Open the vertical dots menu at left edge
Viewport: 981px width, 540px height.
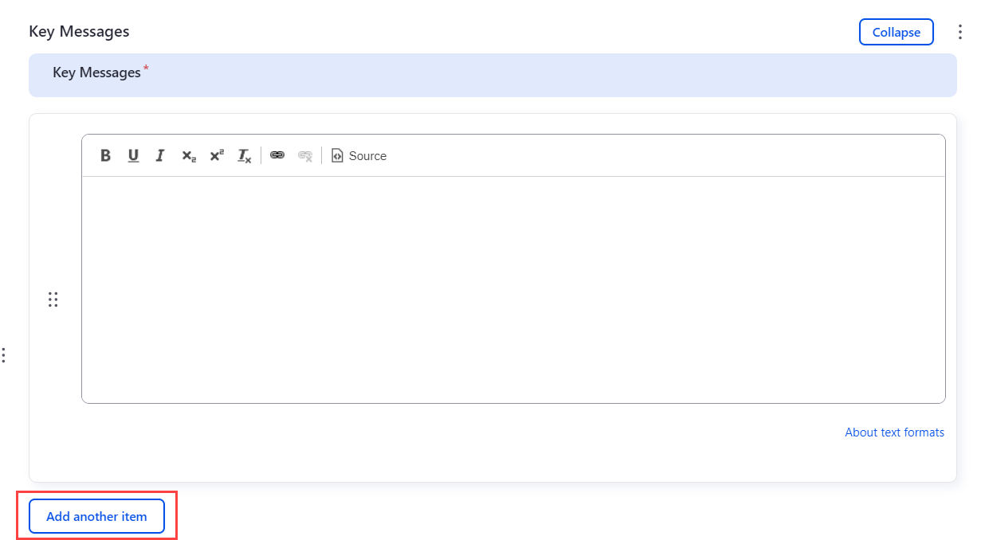(x=4, y=354)
